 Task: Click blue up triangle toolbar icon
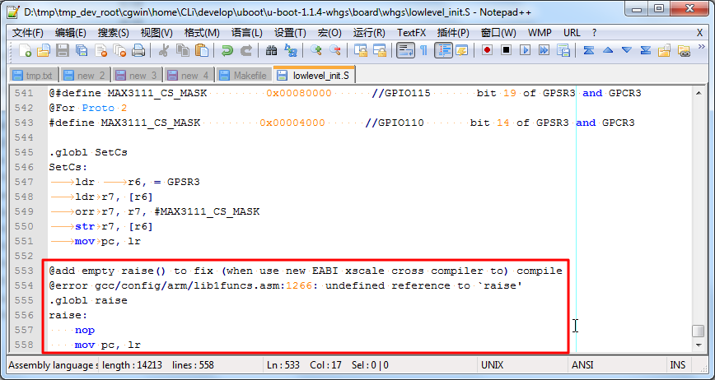tap(607, 50)
